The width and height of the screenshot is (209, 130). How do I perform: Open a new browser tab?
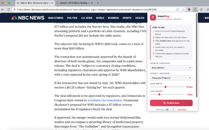[98, 3]
